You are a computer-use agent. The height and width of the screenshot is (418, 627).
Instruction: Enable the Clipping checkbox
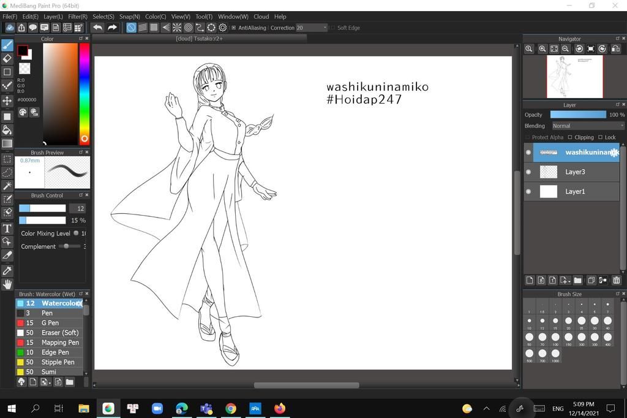pyautogui.click(x=570, y=137)
